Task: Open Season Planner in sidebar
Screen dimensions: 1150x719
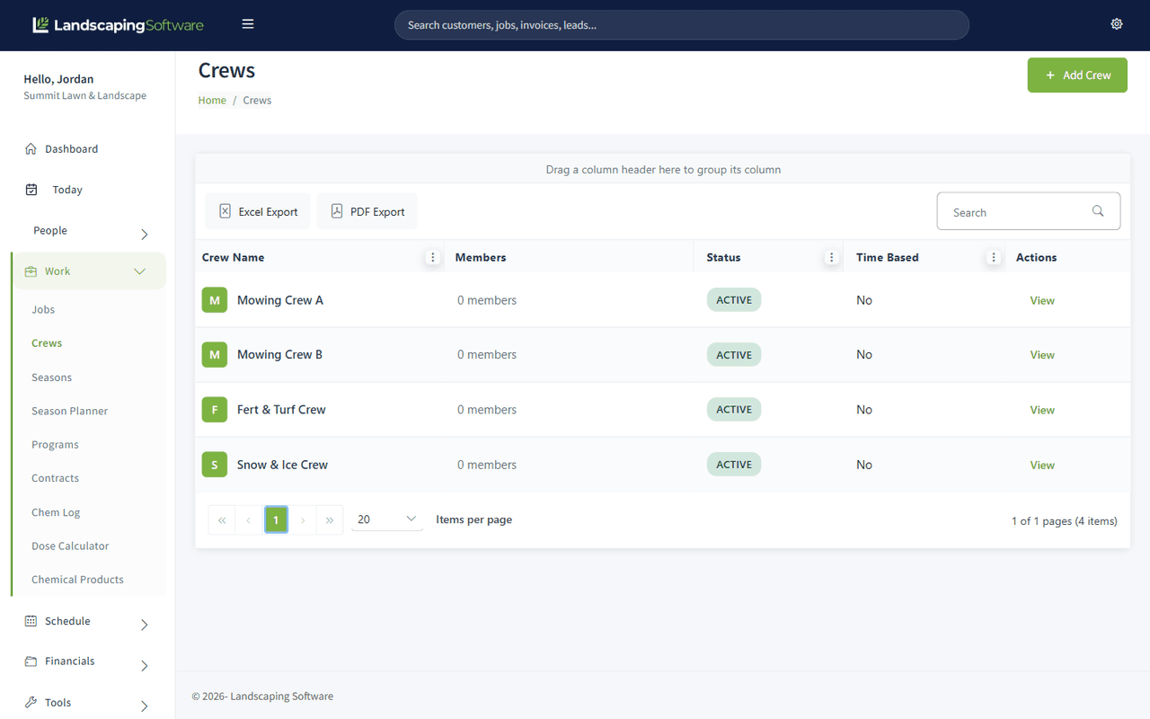Action: point(69,411)
